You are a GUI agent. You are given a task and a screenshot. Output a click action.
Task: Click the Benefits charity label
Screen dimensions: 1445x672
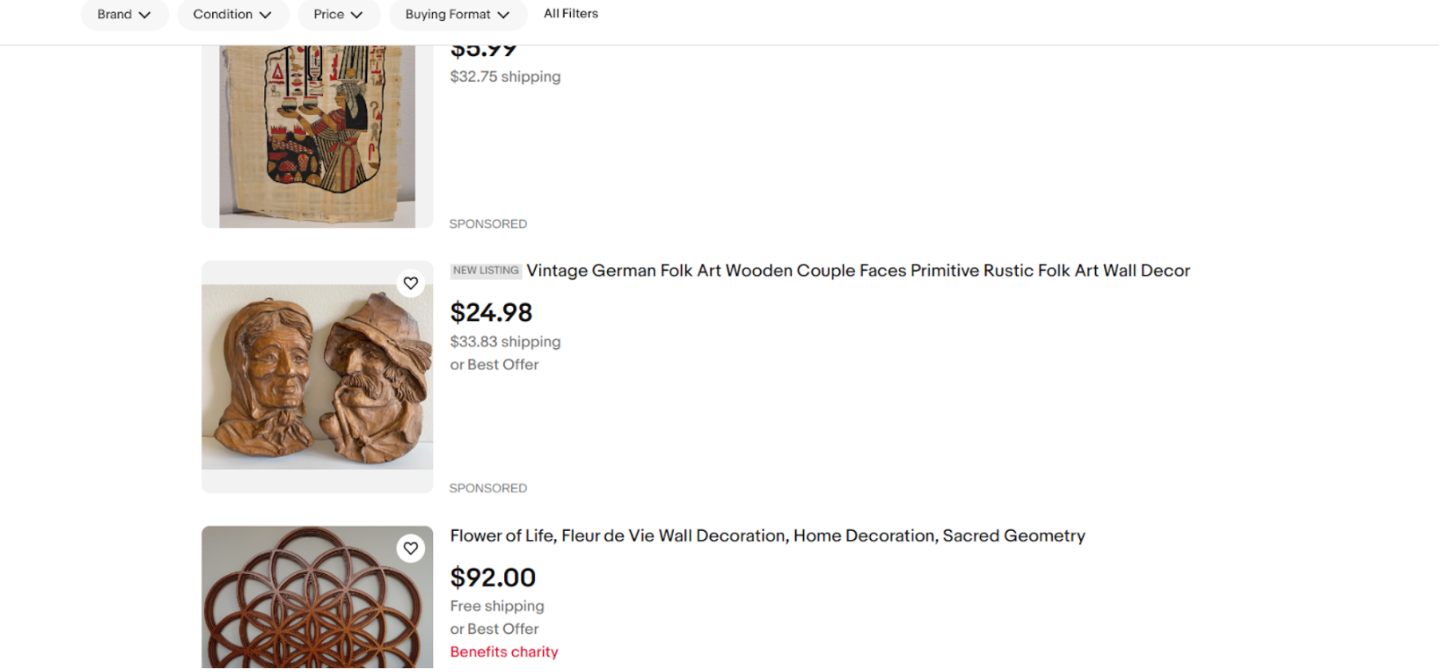[504, 652]
